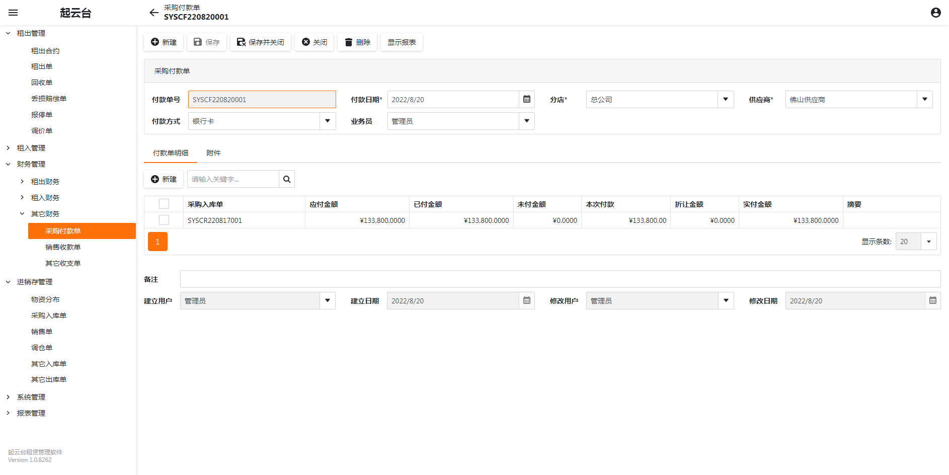This screenshot has width=949, height=475.
Task: Open 其它收支单 in sidebar
Action: pos(63,263)
